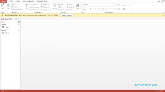Open the navigation pane options dropdown circle
Screen dimensions: 165x92
(x=16, y=19)
